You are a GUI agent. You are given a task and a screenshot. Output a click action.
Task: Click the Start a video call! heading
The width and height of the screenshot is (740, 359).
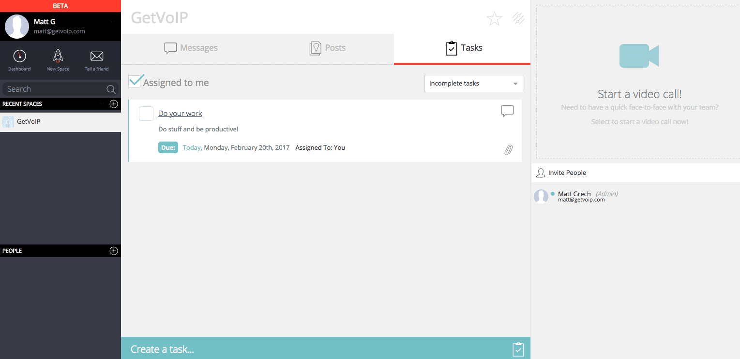point(639,94)
